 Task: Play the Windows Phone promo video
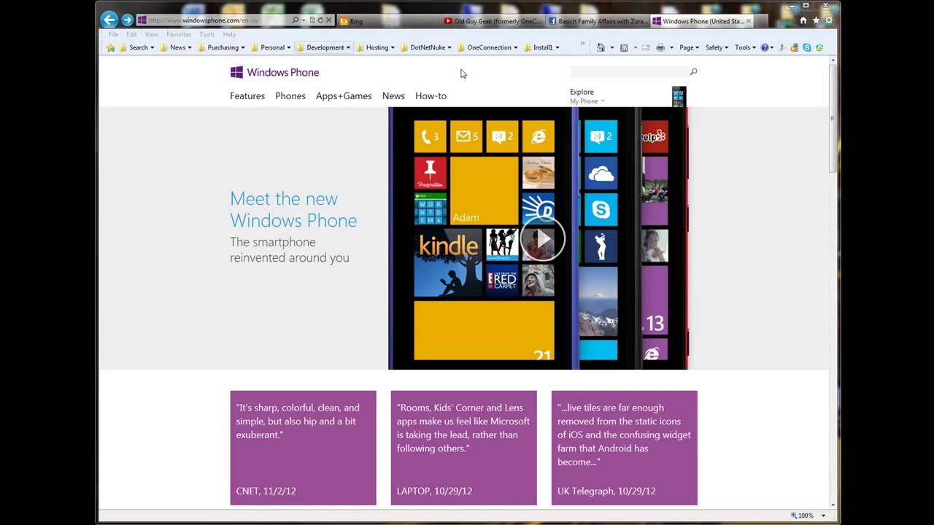542,238
